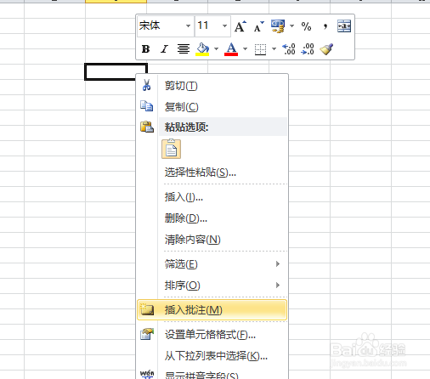
Task: Open the font color dropdown arrow
Action: coord(245,49)
